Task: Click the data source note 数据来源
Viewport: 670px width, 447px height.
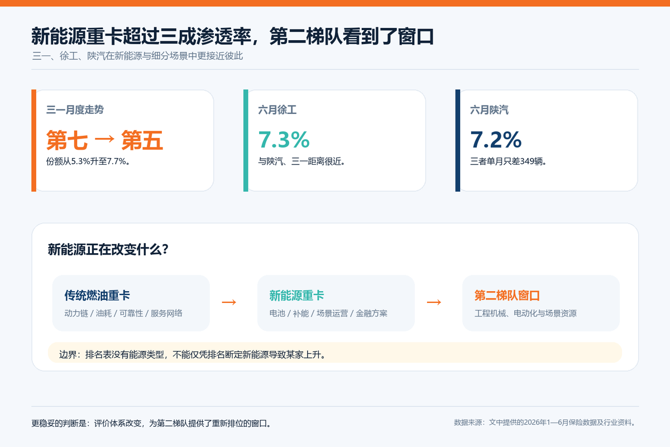Action: pos(546,422)
